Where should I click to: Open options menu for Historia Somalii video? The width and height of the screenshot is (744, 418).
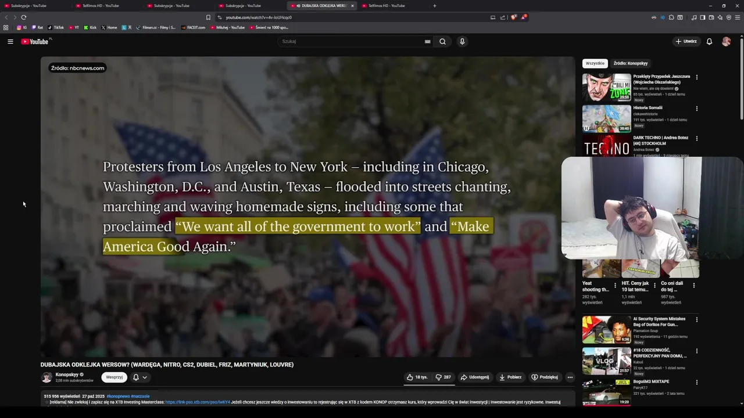click(x=696, y=109)
